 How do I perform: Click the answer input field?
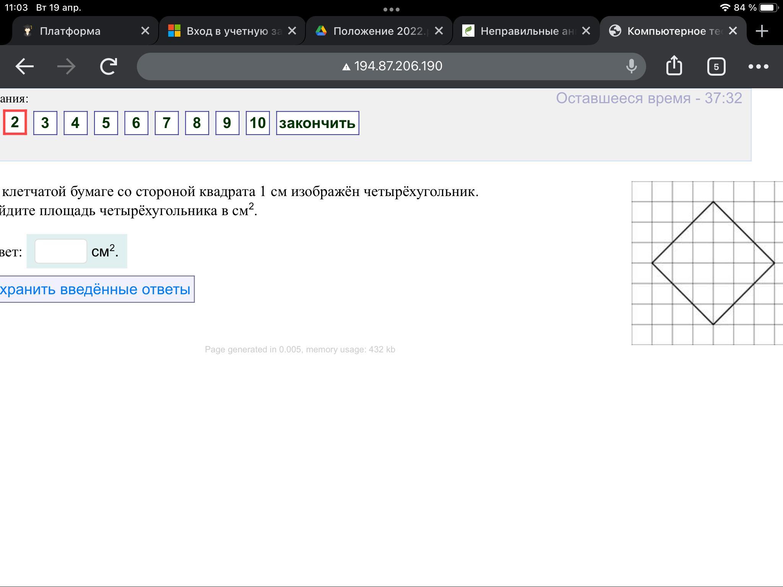pos(61,251)
